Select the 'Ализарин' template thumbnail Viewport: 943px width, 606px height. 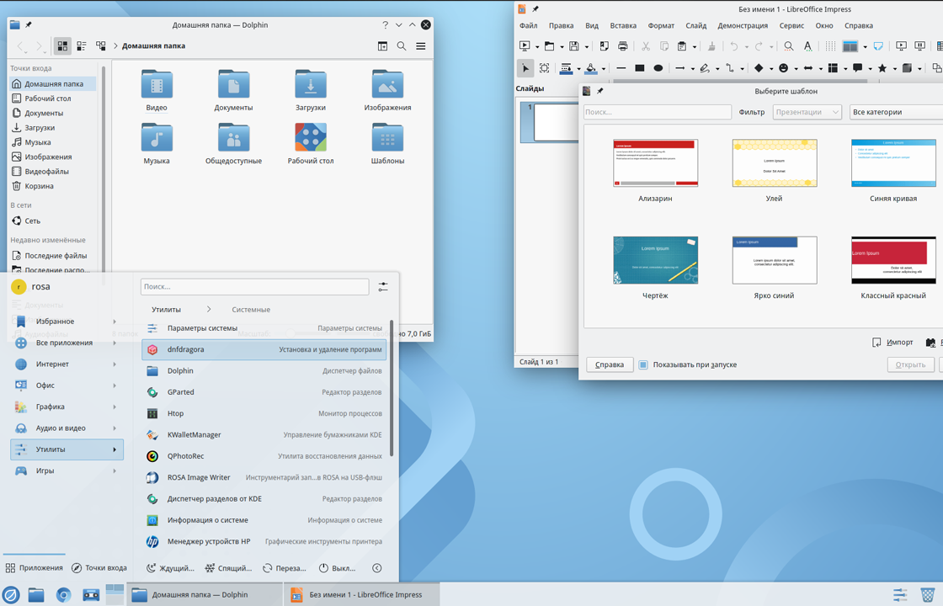coord(655,163)
